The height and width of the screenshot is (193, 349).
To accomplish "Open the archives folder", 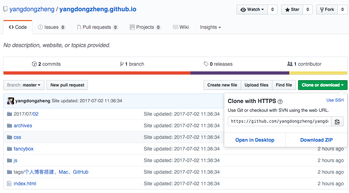I will (23, 126).
